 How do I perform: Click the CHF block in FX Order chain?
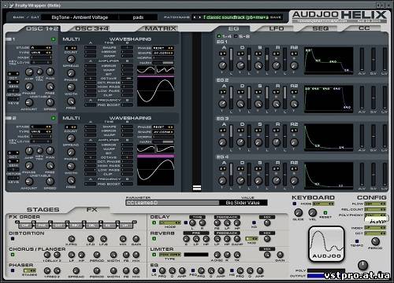25,225
